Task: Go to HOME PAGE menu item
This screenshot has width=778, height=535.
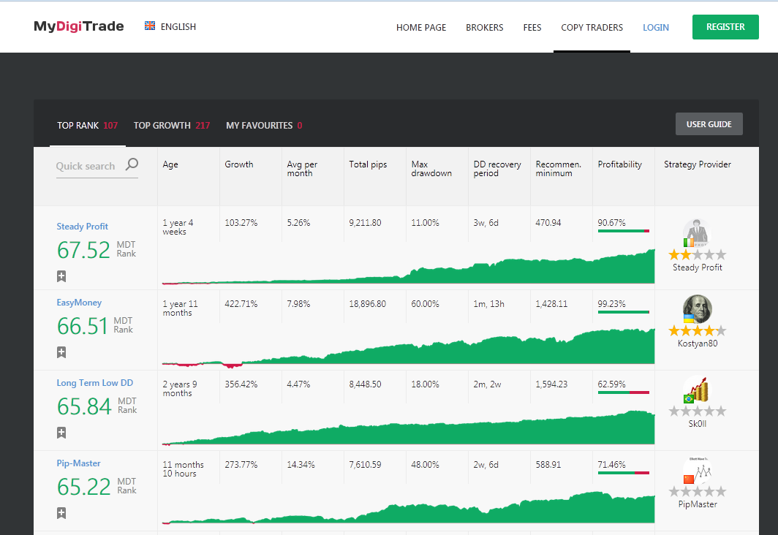Action: click(x=421, y=27)
